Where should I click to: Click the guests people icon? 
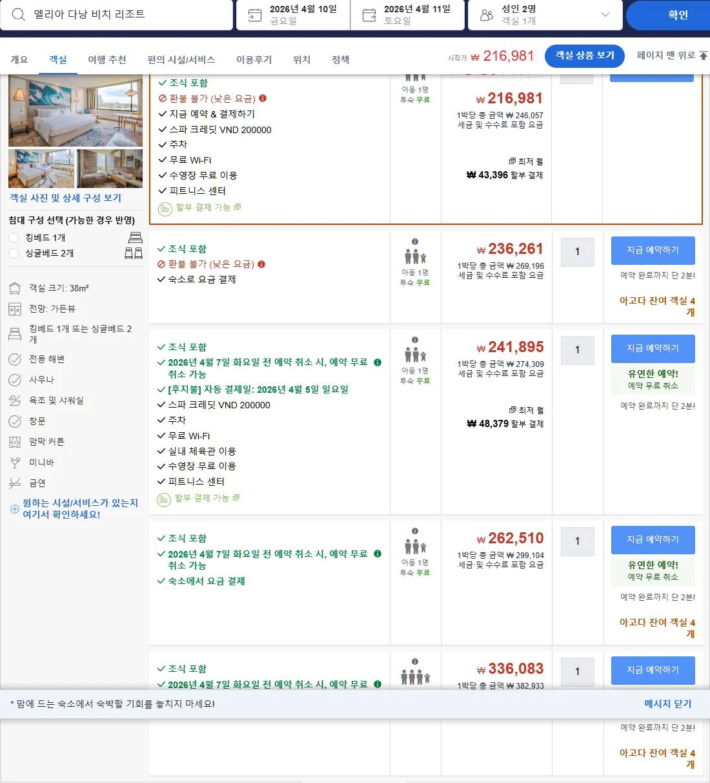[x=487, y=15]
